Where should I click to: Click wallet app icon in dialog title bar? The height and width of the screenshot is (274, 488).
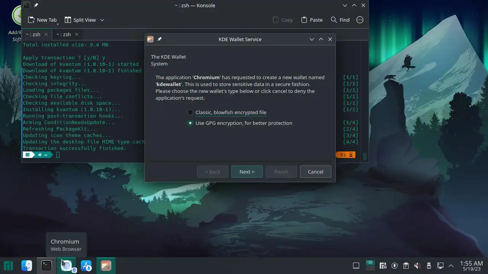150,39
